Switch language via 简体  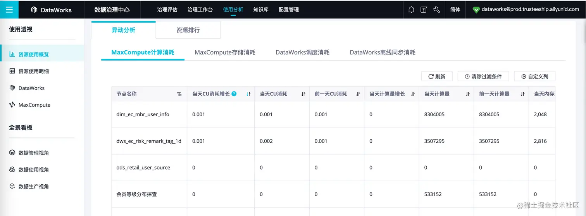click(455, 10)
